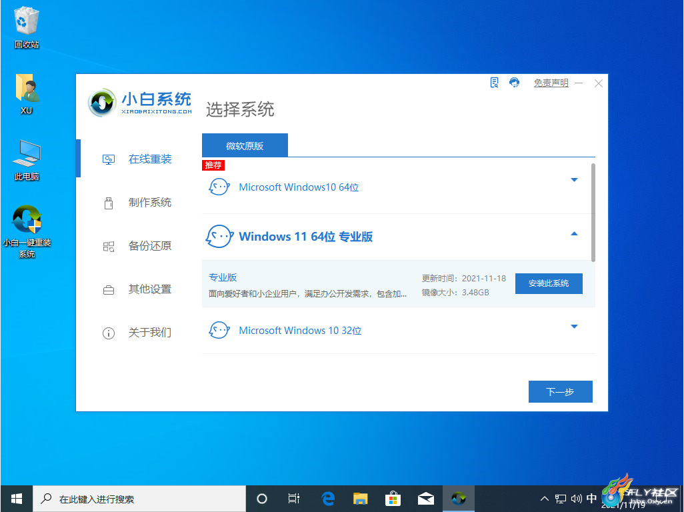
Task: Click the Windows 11 64位 face icon
Action: coord(219,237)
